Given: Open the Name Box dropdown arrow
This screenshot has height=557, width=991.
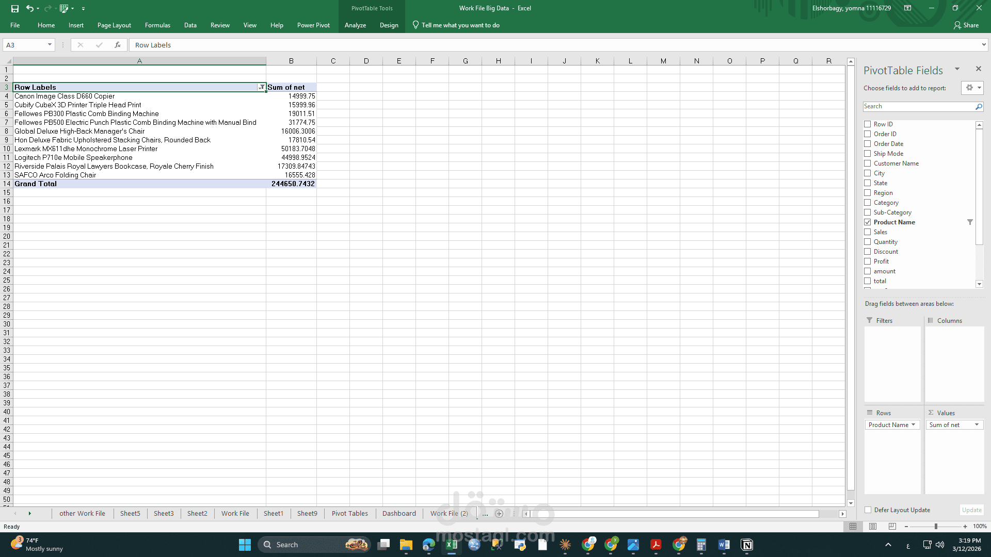Looking at the screenshot, I should coord(50,45).
